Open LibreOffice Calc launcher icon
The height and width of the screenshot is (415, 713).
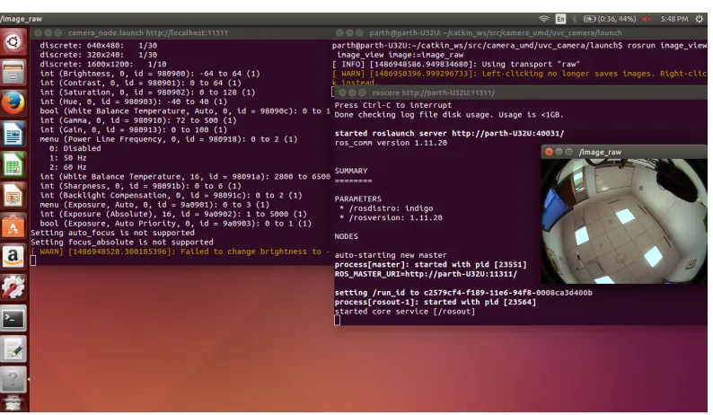(x=13, y=164)
